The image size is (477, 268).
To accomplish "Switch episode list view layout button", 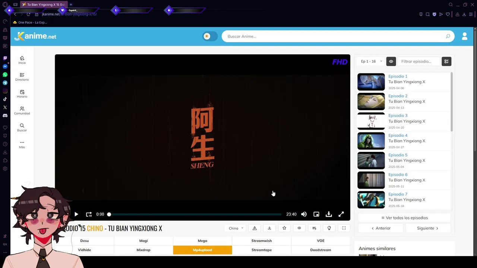I will pyautogui.click(x=446, y=61).
